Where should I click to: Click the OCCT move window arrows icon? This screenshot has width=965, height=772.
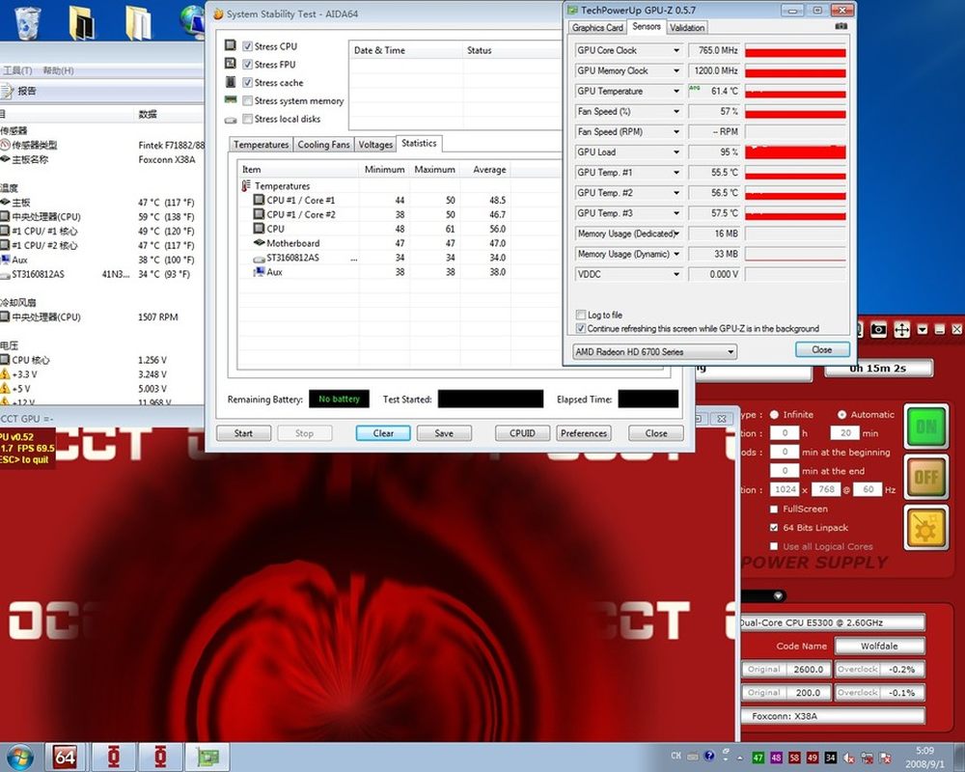(901, 330)
